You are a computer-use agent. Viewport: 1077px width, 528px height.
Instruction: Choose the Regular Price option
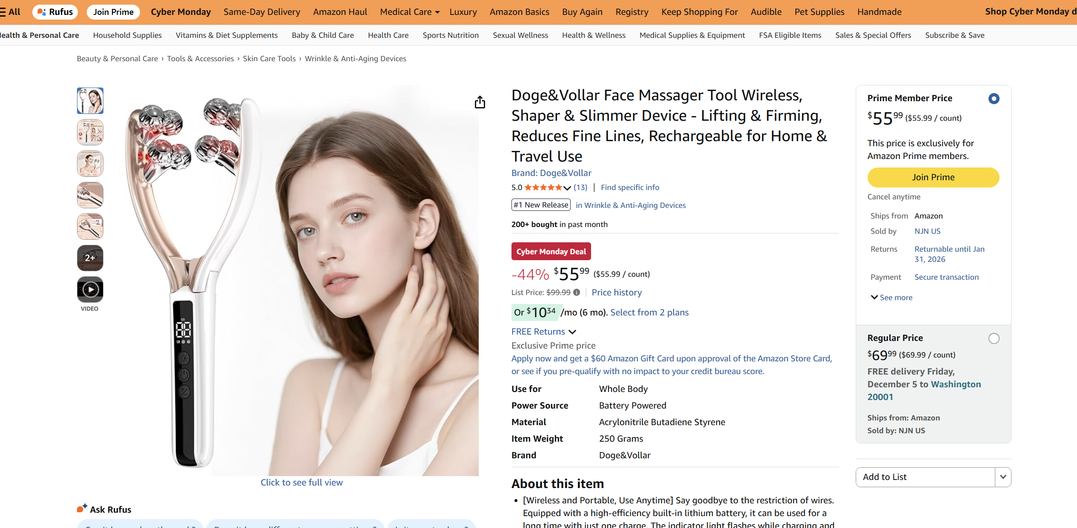tap(994, 338)
